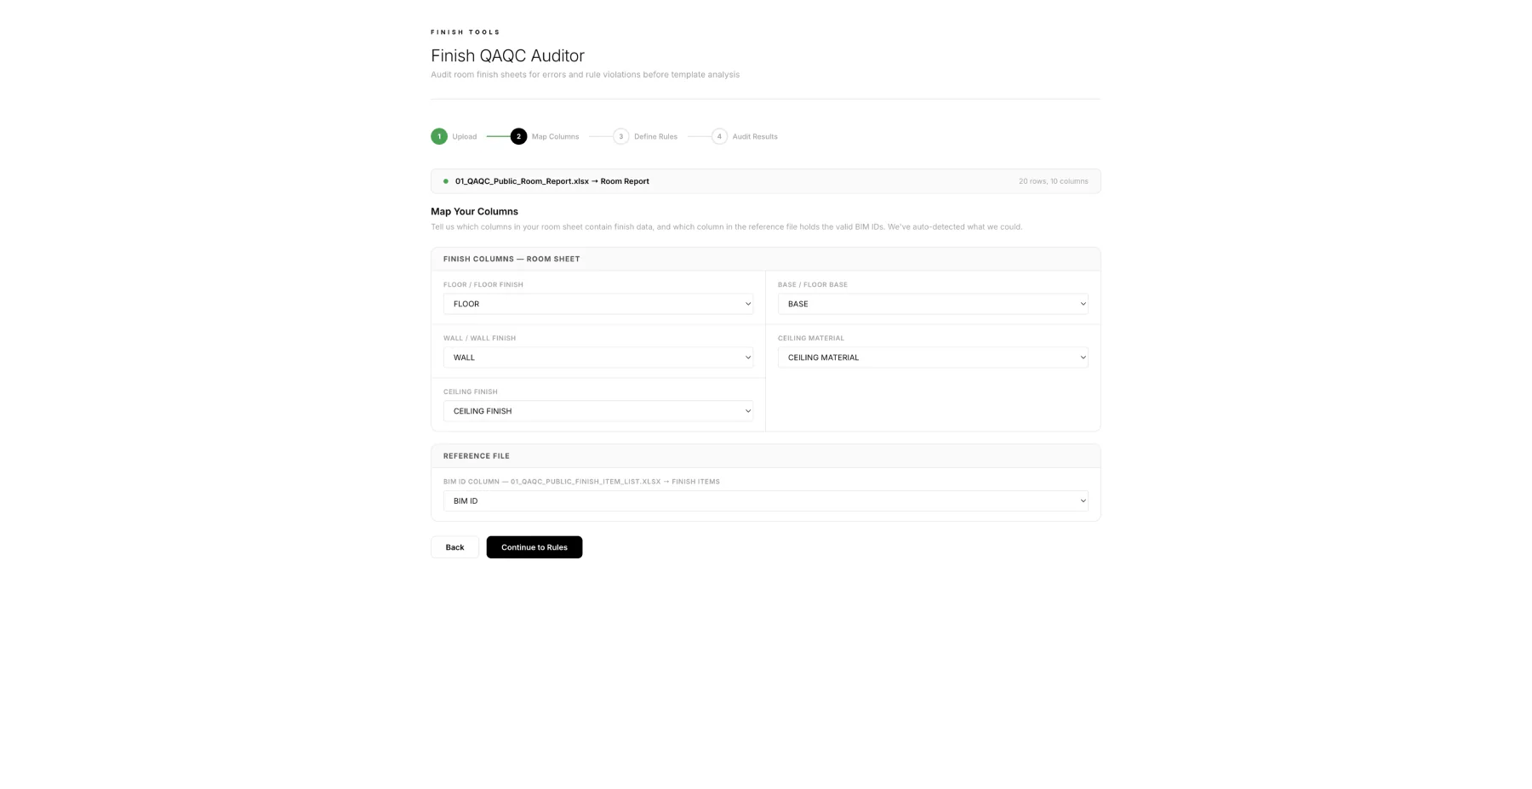The image size is (1532, 789).
Task: Select the Audit Results step label
Action: click(754, 136)
